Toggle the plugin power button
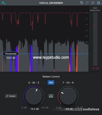The image size is (102, 115). (99, 3)
